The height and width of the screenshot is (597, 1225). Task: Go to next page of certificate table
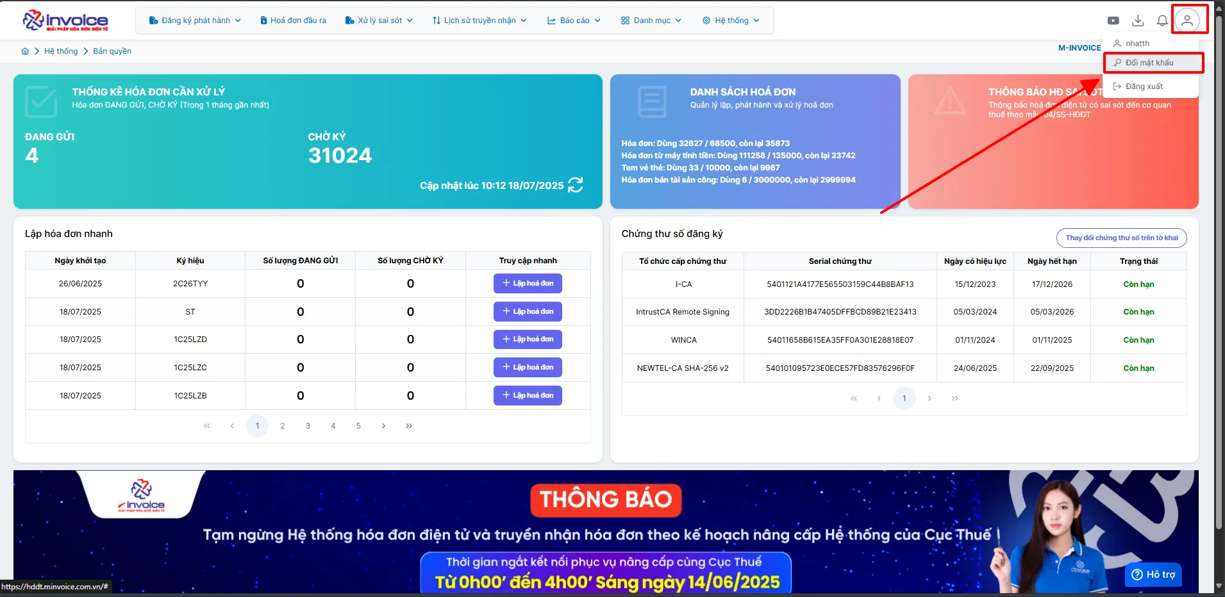929,398
